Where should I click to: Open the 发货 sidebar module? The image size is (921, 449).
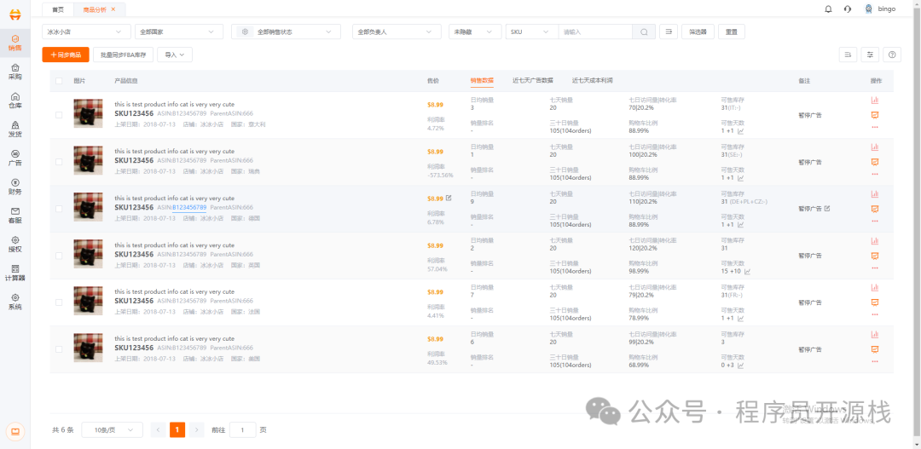point(15,130)
